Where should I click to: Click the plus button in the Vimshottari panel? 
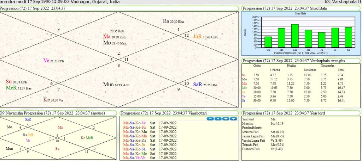pyautogui.click(x=218, y=119)
